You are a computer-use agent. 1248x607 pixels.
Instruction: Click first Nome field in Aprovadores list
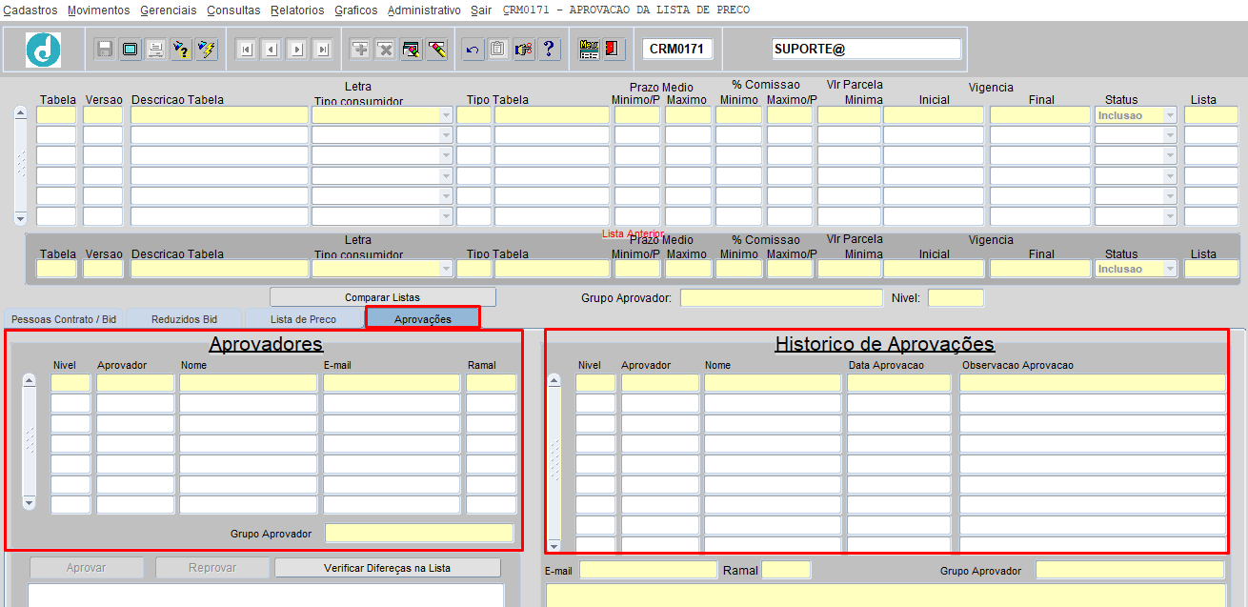coord(248,382)
